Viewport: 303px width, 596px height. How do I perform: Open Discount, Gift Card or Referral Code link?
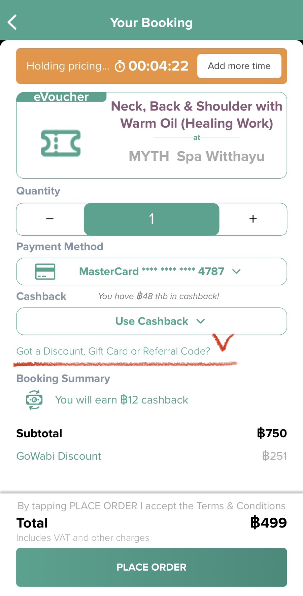click(113, 351)
